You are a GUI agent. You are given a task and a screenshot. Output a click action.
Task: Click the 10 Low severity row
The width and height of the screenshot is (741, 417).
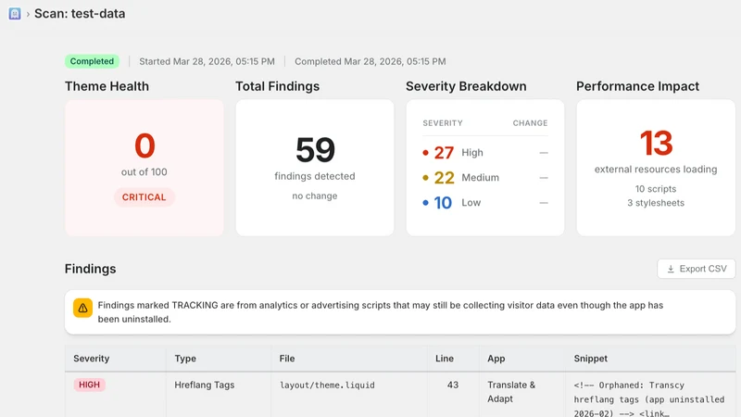tap(485, 203)
